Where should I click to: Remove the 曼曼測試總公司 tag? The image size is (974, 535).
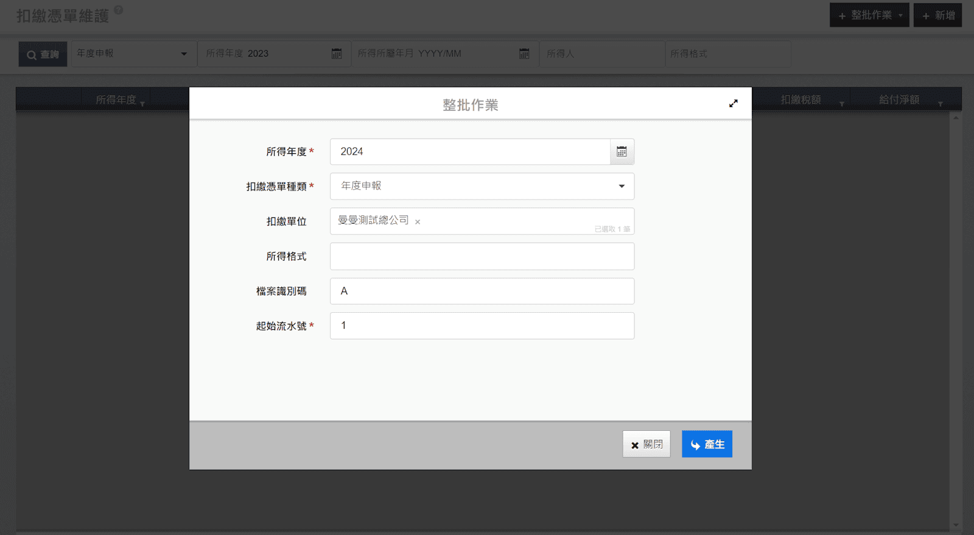(x=418, y=222)
